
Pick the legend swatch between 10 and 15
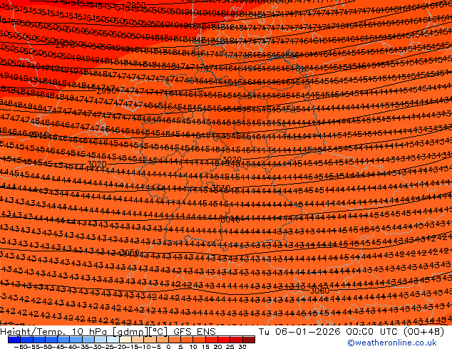[199, 340]
